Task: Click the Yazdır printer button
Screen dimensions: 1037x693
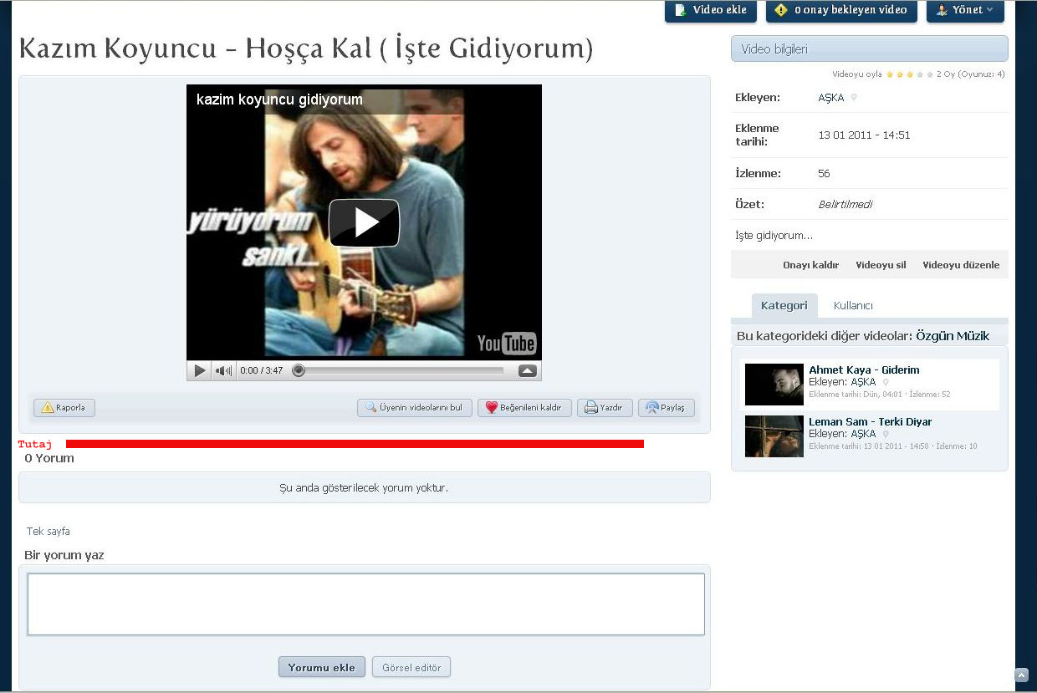Action: pyautogui.click(x=604, y=408)
